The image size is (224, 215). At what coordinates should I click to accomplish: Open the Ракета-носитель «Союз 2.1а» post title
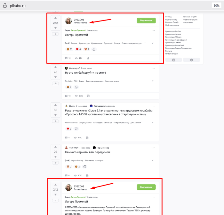(x=108, y=112)
